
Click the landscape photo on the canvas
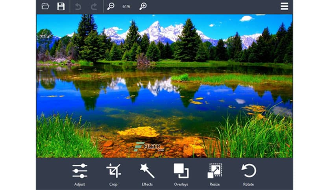pyautogui.click(x=164, y=86)
